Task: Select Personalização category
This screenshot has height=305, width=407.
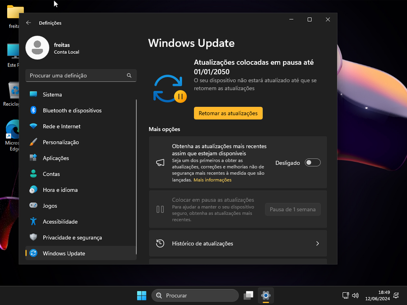Action: [x=81, y=142]
